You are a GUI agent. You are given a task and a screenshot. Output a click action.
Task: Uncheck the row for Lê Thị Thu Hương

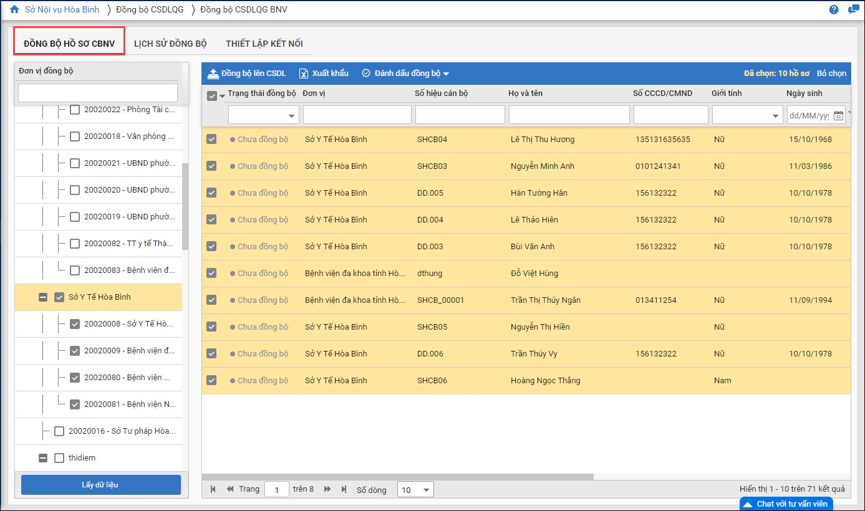click(x=211, y=139)
